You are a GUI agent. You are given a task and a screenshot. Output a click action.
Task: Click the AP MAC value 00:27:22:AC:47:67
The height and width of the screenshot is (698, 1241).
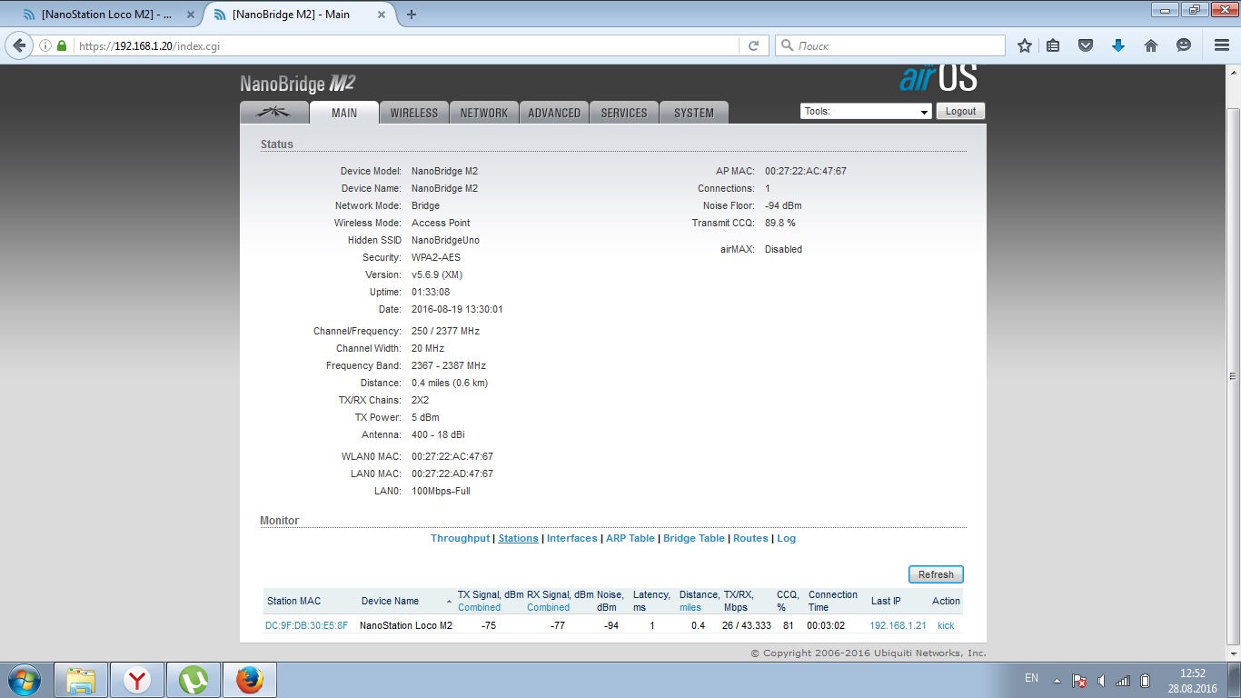click(806, 171)
